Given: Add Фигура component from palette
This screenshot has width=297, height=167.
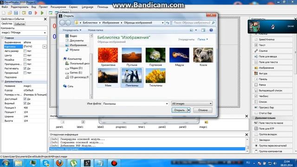Looking at the screenshot, I should point(272,73).
